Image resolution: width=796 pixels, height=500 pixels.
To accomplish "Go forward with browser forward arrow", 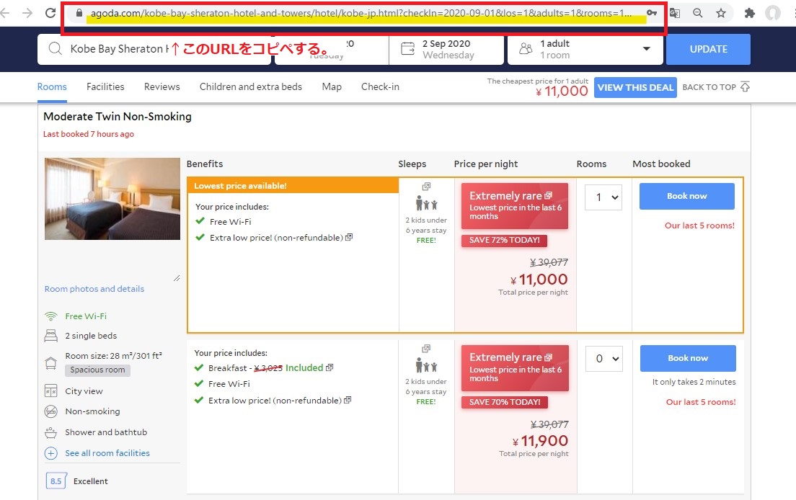I will (x=27, y=13).
